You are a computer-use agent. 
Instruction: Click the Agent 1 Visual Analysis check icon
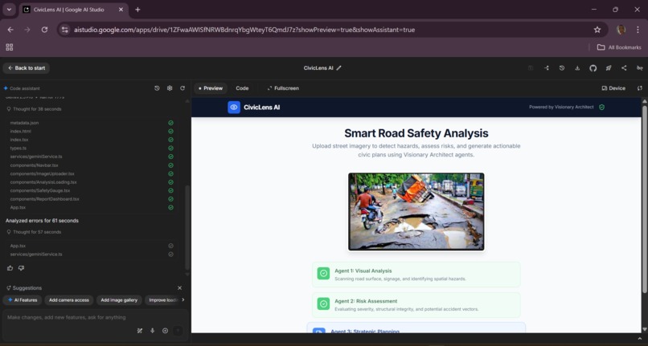(323, 273)
